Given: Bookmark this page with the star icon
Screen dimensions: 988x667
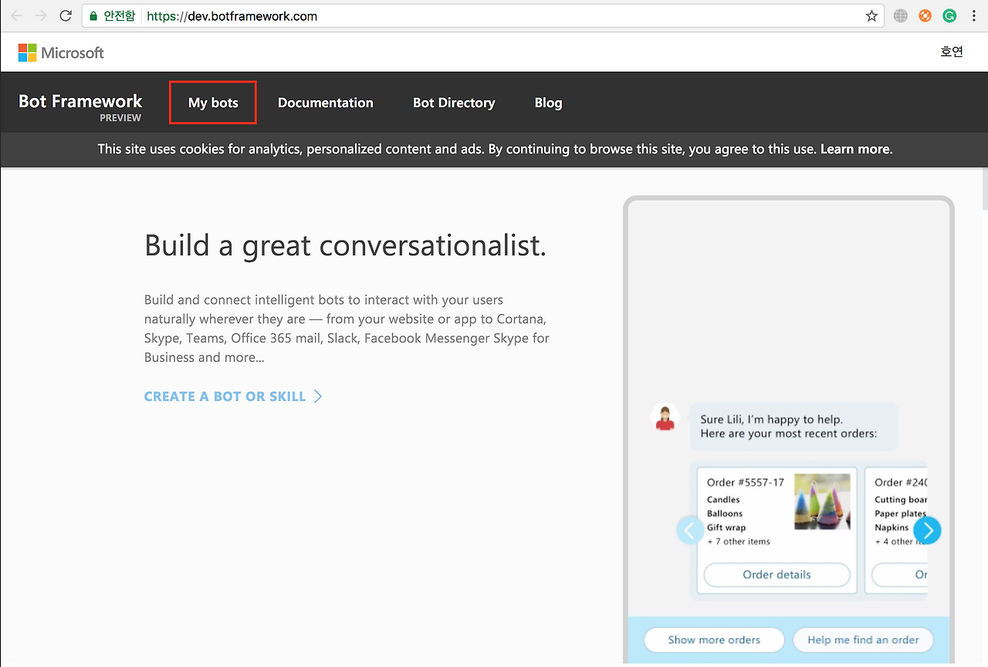Looking at the screenshot, I should click(871, 15).
